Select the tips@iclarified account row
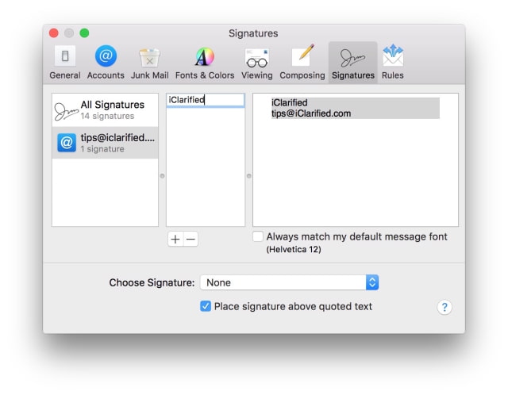The width and height of the screenshot is (508, 395). (x=105, y=143)
